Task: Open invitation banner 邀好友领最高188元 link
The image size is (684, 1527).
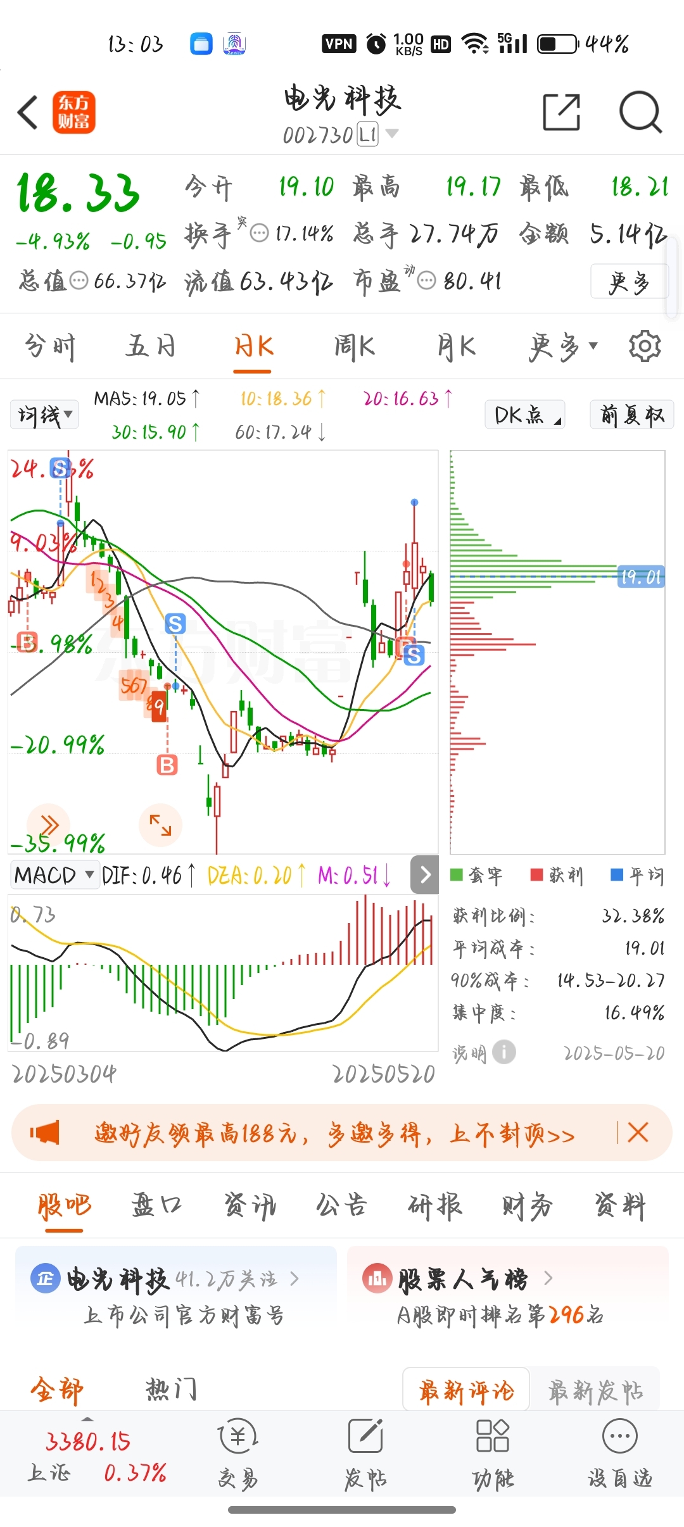Action: (x=334, y=1133)
